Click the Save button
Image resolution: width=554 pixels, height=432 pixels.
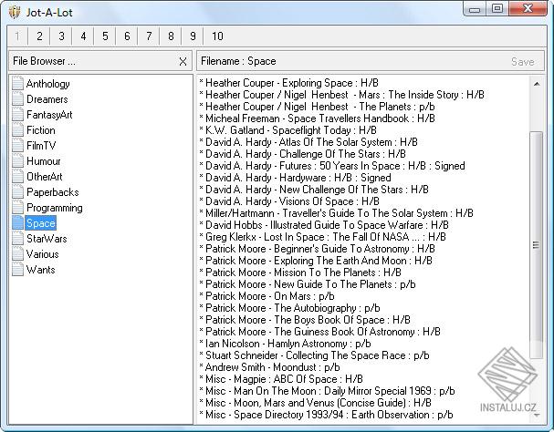[523, 62]
